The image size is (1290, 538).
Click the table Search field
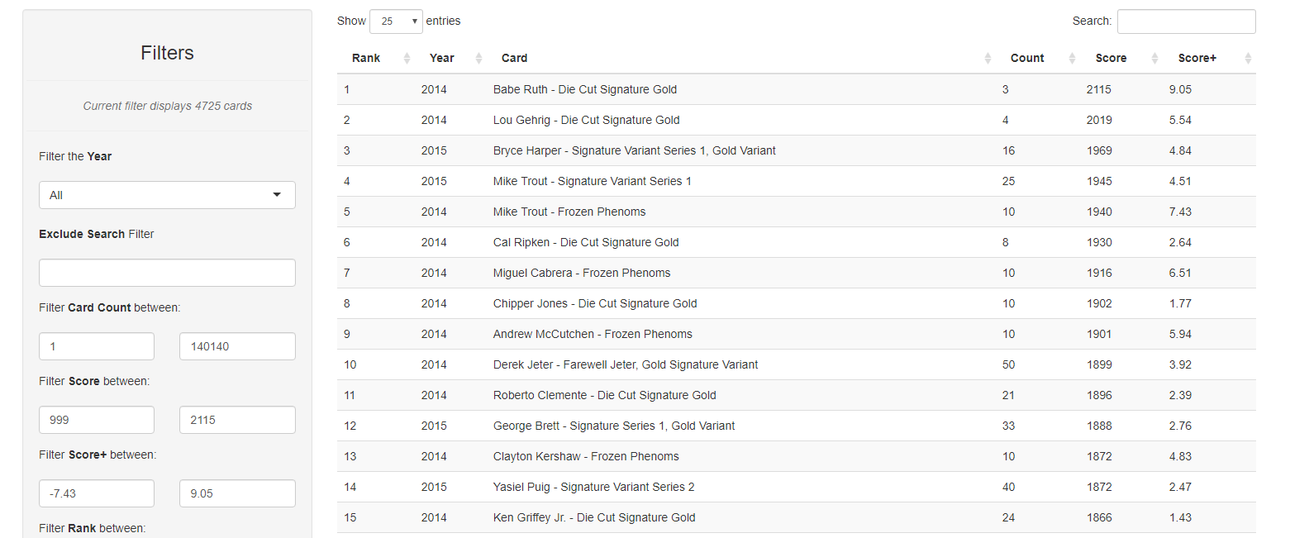pyautogui.click(x=1186, y=21)
